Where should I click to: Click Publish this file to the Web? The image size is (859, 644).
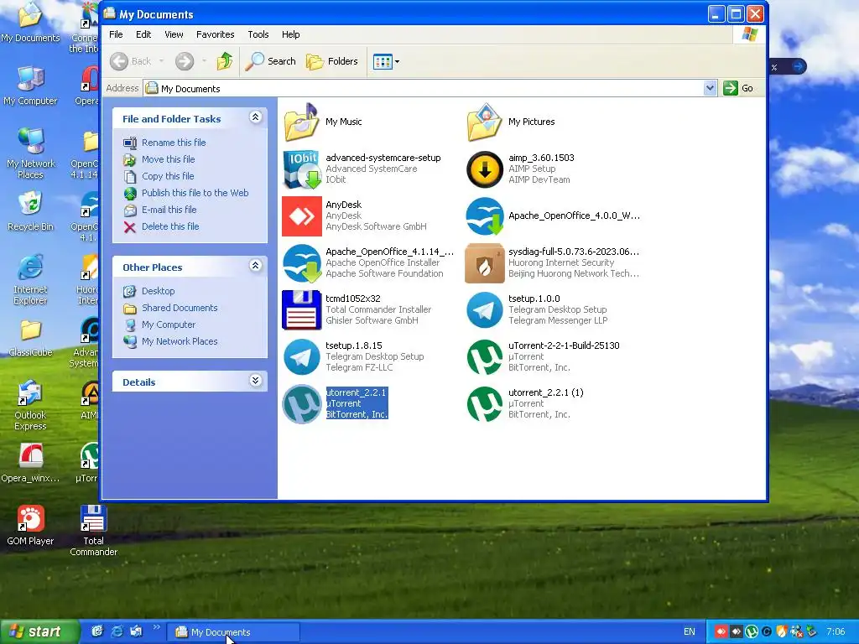click(x=195, y=193)
